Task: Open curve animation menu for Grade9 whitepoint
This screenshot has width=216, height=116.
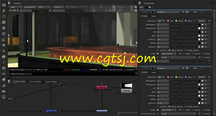Action: point(209,85)
